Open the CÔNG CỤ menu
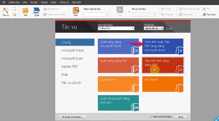This screenshot has height=121, width=219. (64, 2)
